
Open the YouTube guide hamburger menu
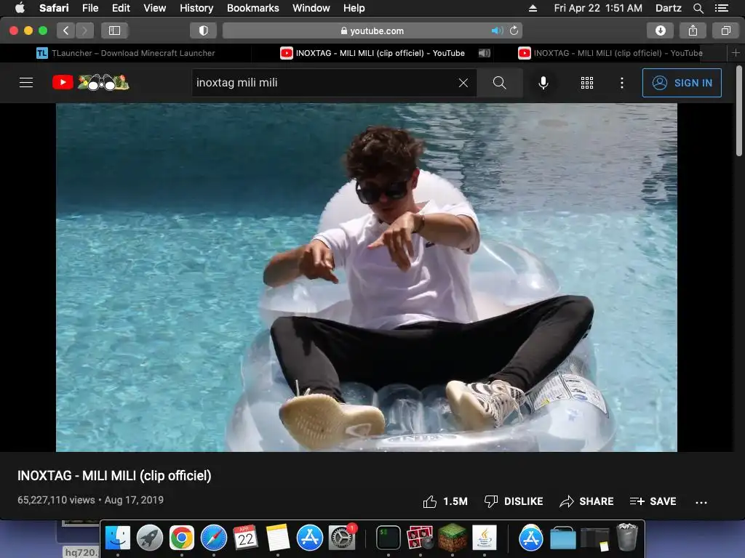tap(26, 83)
